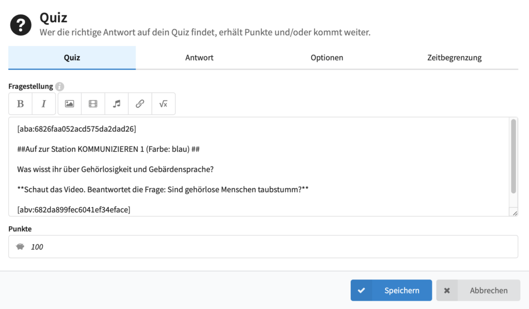
Task: Toggle bold formatting in the editor toolbar
Action: (21, 104)
